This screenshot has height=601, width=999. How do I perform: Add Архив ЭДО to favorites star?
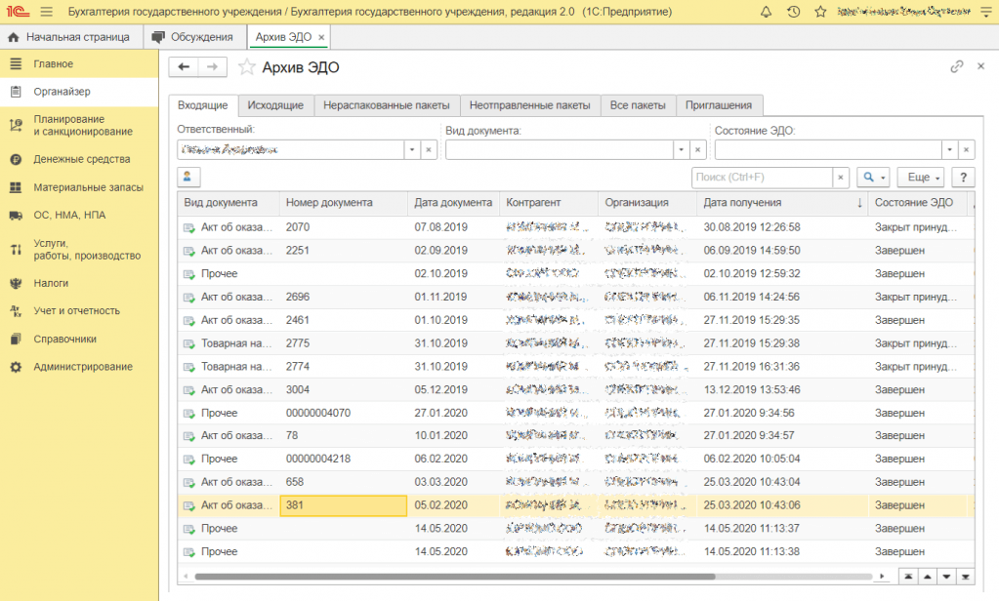[x=247, y=67]
